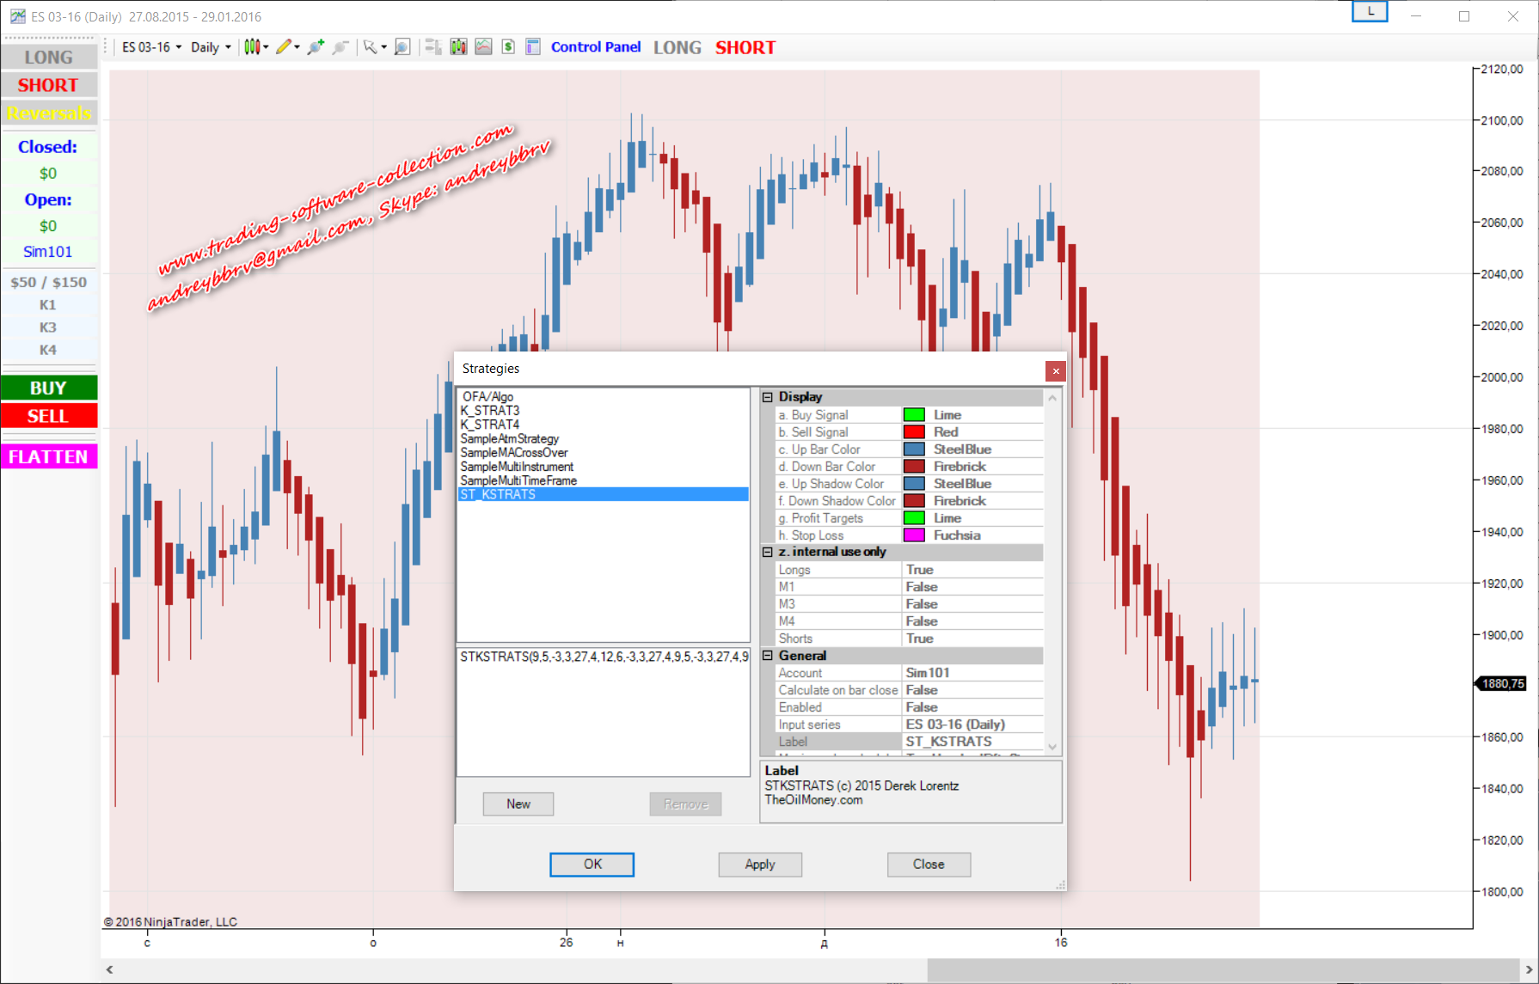Viewport: 1539px width, 984px height.
Task: Select the drawing tools pencil icon
Action: [x=283, y=47]
